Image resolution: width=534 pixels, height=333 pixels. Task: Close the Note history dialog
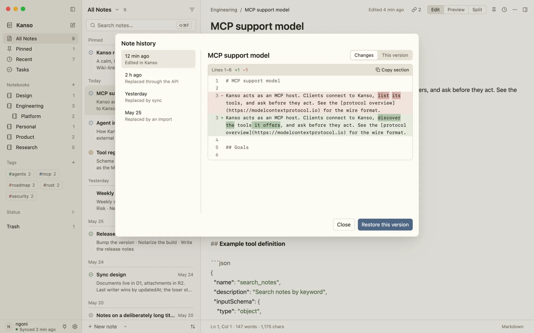click(344, 225)
